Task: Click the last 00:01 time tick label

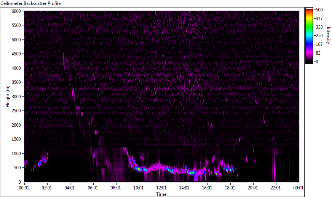Action: tap(298, 188)
